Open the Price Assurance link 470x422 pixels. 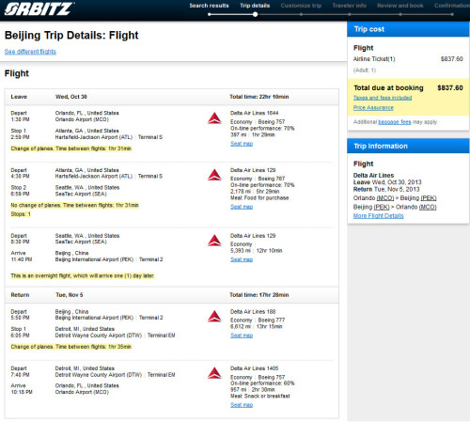tap(373, 108)
